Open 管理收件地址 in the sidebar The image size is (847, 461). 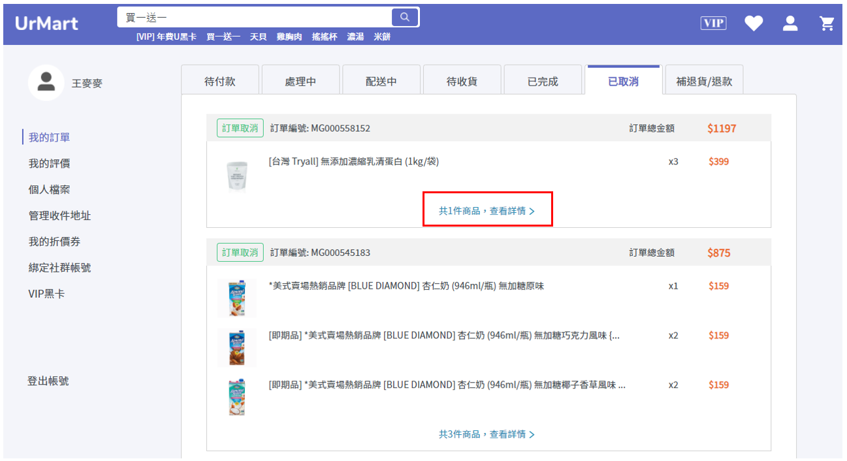click(59, 215)
